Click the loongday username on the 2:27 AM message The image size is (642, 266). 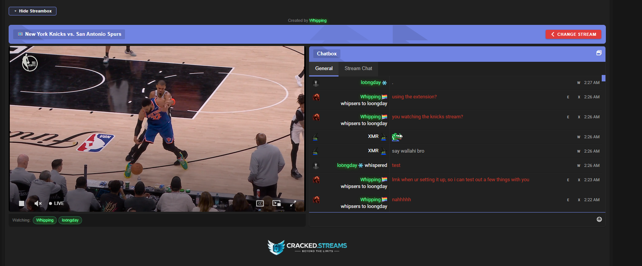(x=371, y=83)
